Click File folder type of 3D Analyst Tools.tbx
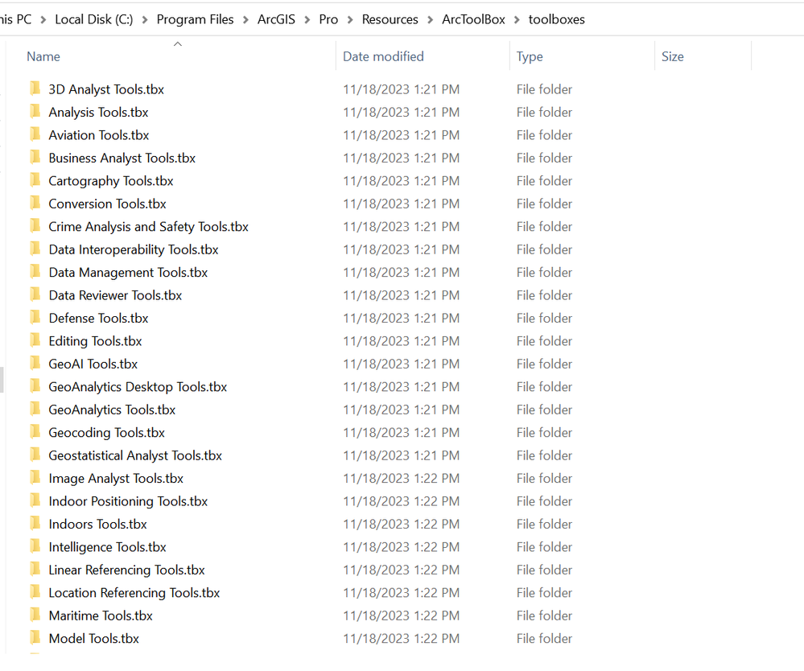This screenshot has width=804, height=671. coord(544,89)
